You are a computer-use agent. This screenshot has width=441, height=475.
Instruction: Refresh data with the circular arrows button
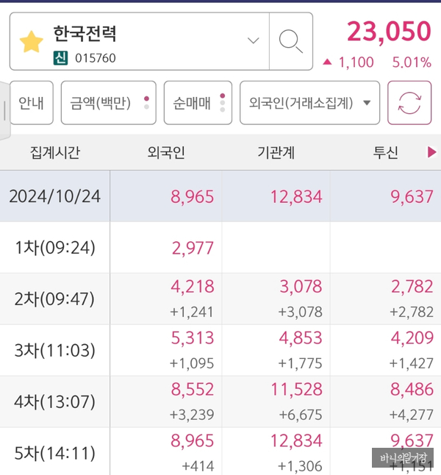409,103
